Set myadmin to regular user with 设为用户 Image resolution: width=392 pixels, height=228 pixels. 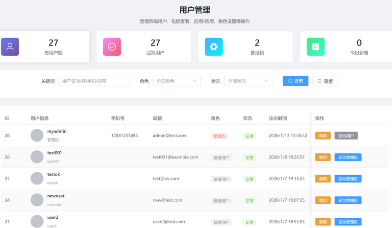[x=346, y=136]
